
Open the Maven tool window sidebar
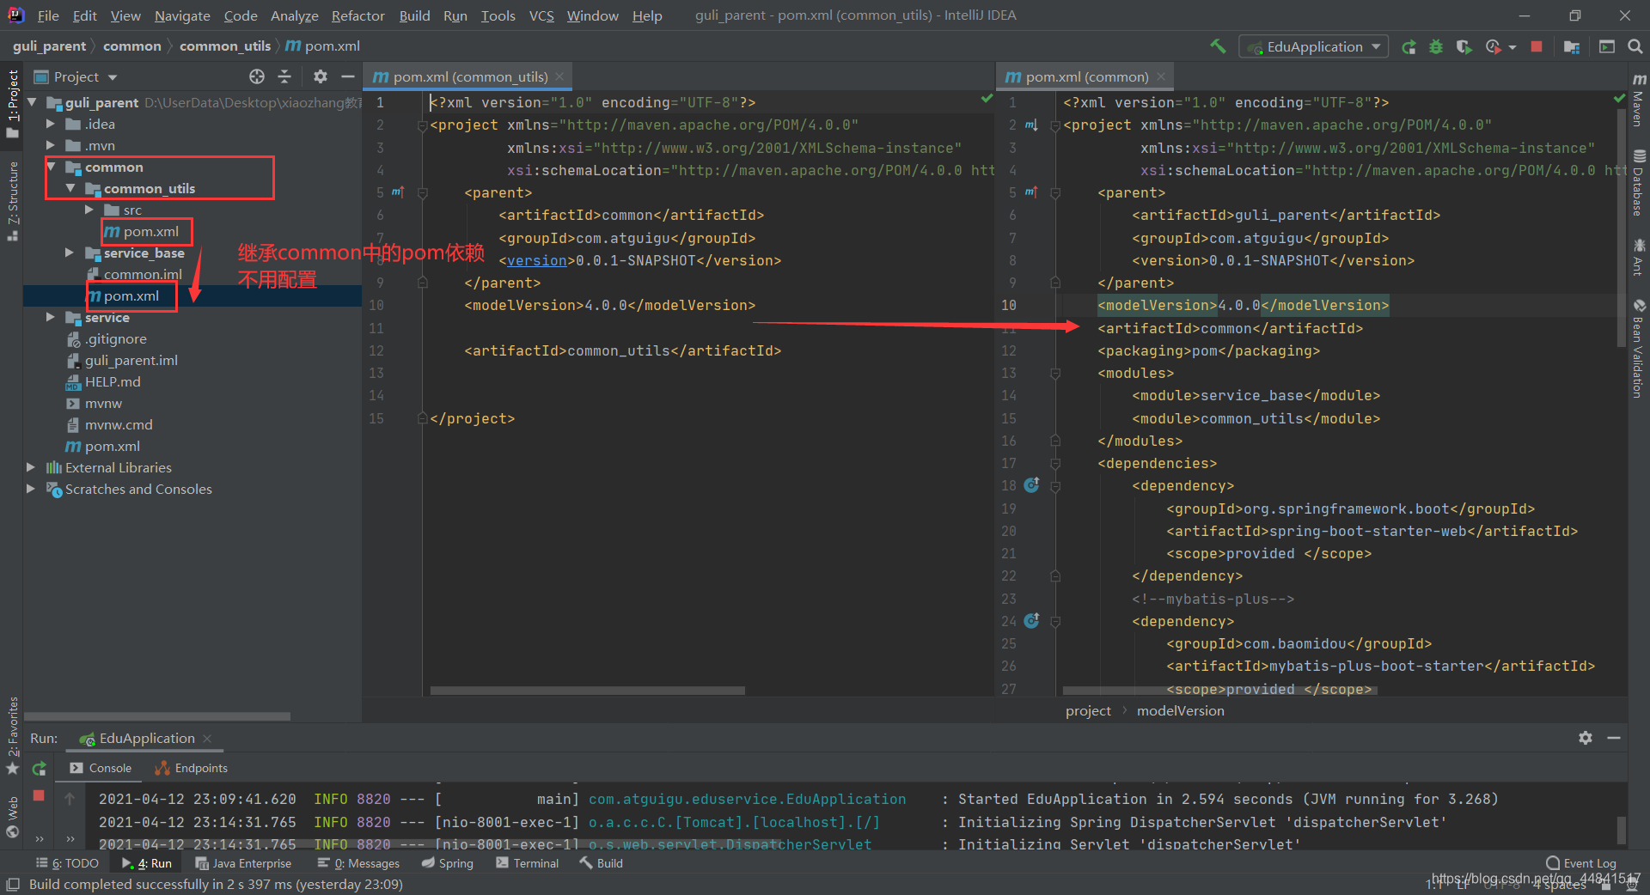tap(1639, 100)
